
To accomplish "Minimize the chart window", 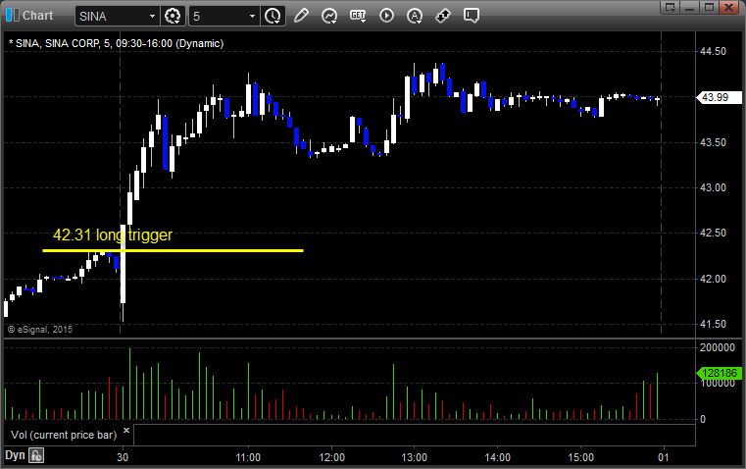I will tap(689, 7).
